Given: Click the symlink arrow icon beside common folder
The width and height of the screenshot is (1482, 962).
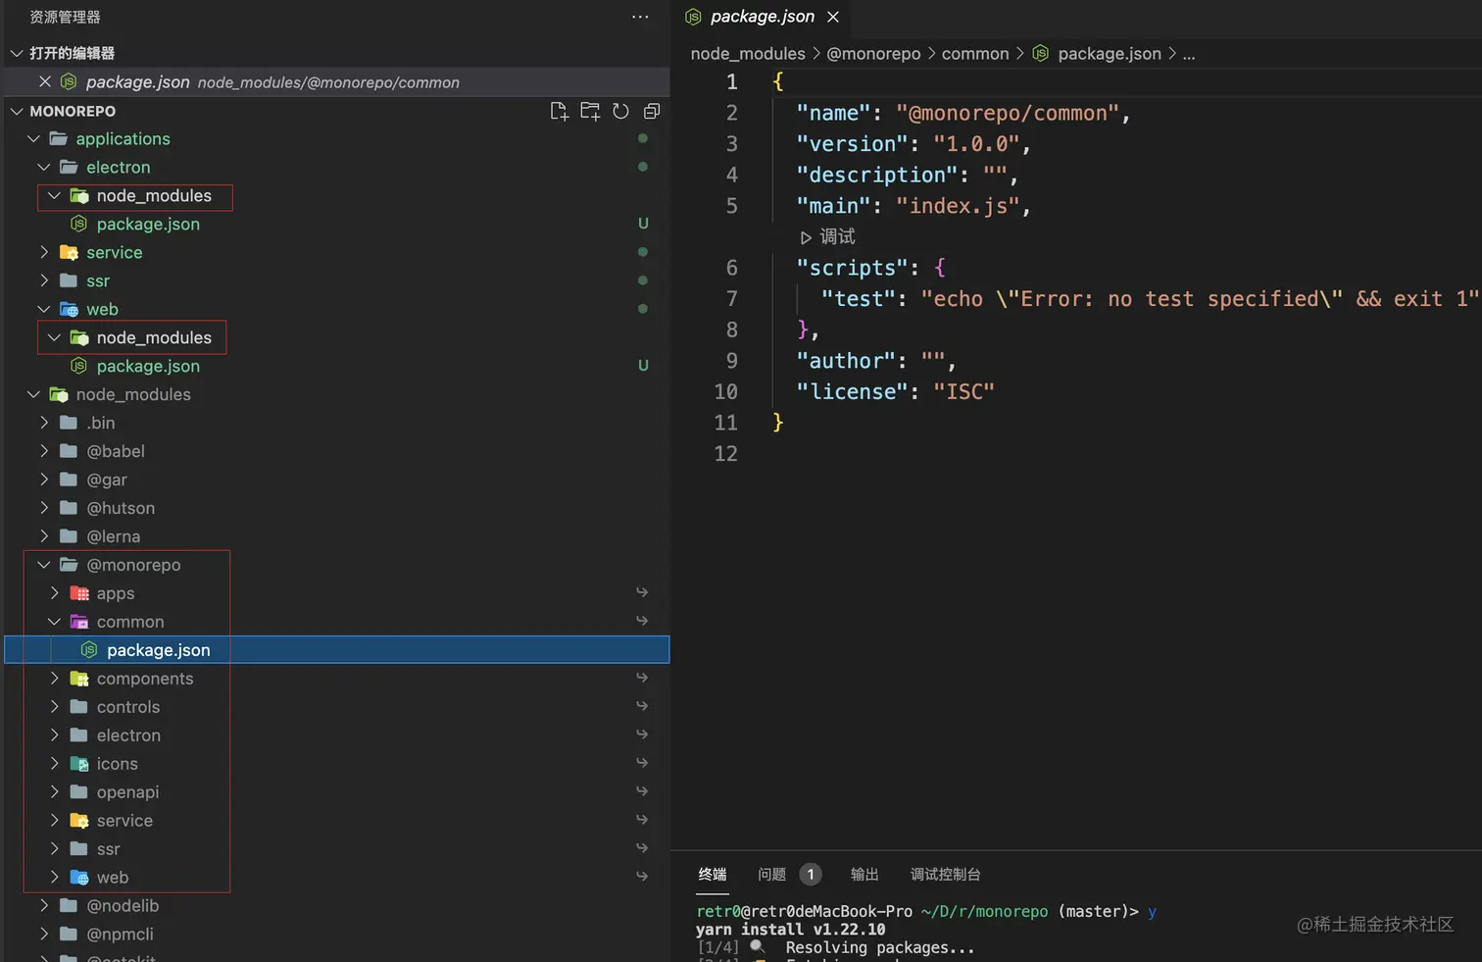Looking at the screenshot, I should click(642, 621).
